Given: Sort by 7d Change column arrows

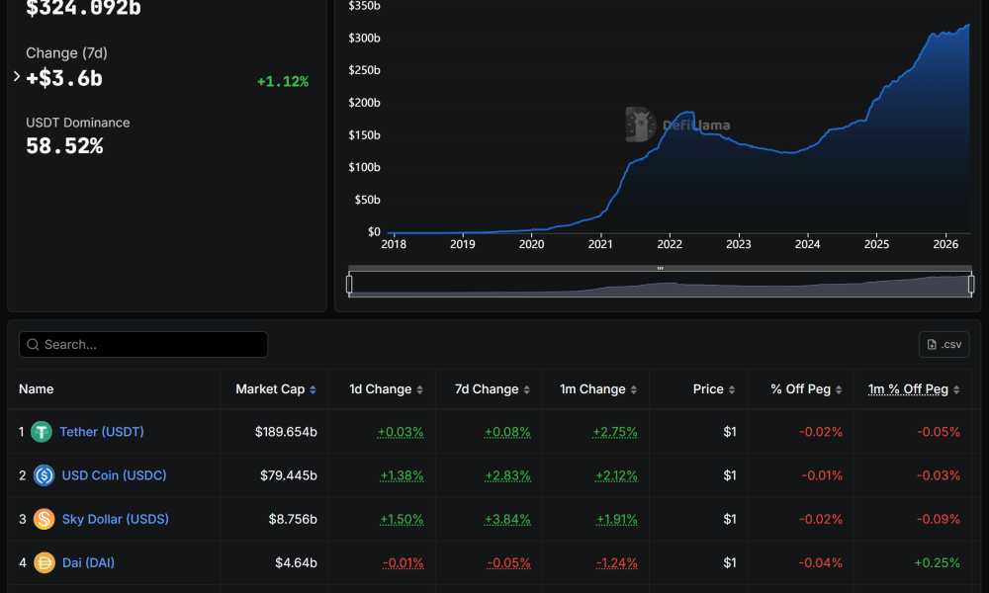Looking at the screenshot, I should pyautogui.click(x=527, y=390).
